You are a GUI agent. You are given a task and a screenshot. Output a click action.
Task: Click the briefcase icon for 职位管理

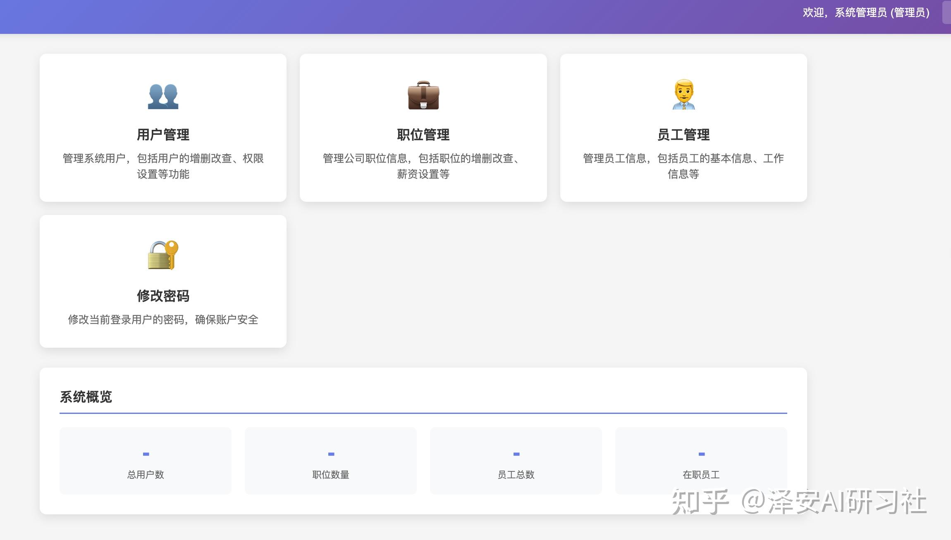point(423,96)
